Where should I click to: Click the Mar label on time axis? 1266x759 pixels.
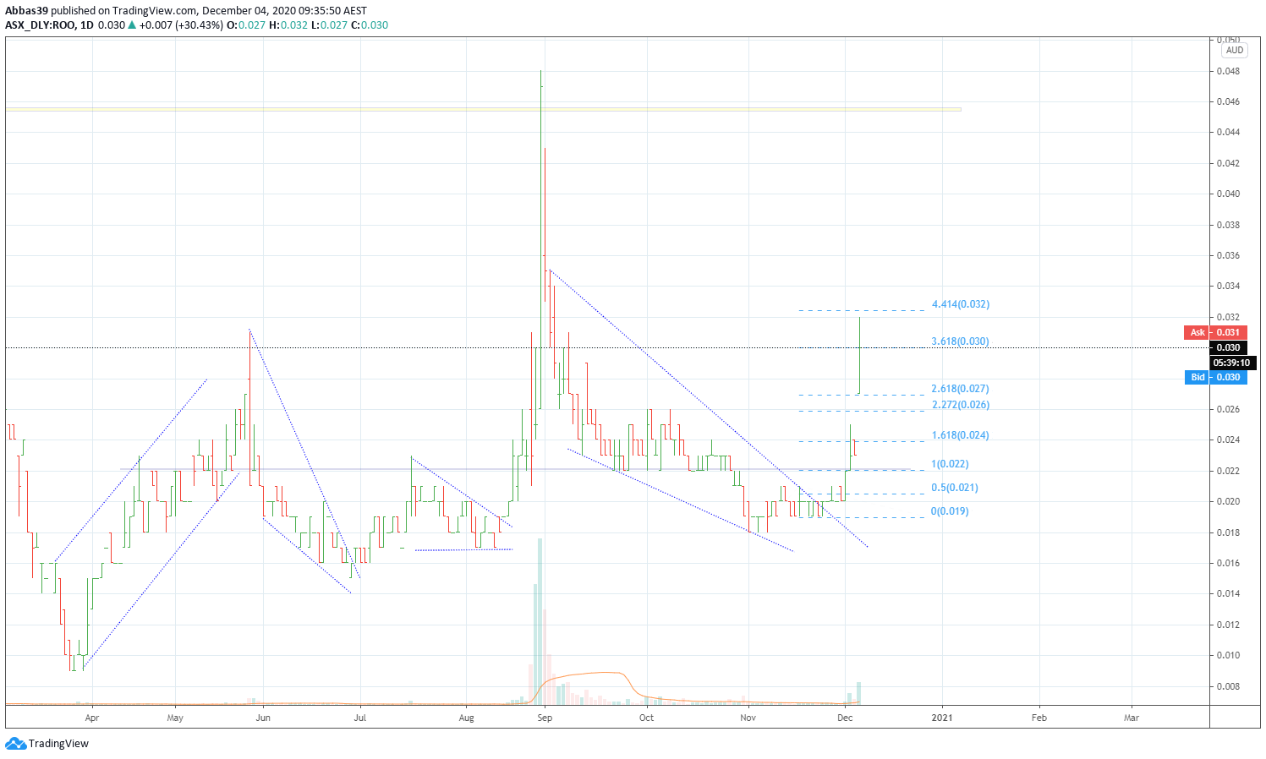click(1132, 718)
